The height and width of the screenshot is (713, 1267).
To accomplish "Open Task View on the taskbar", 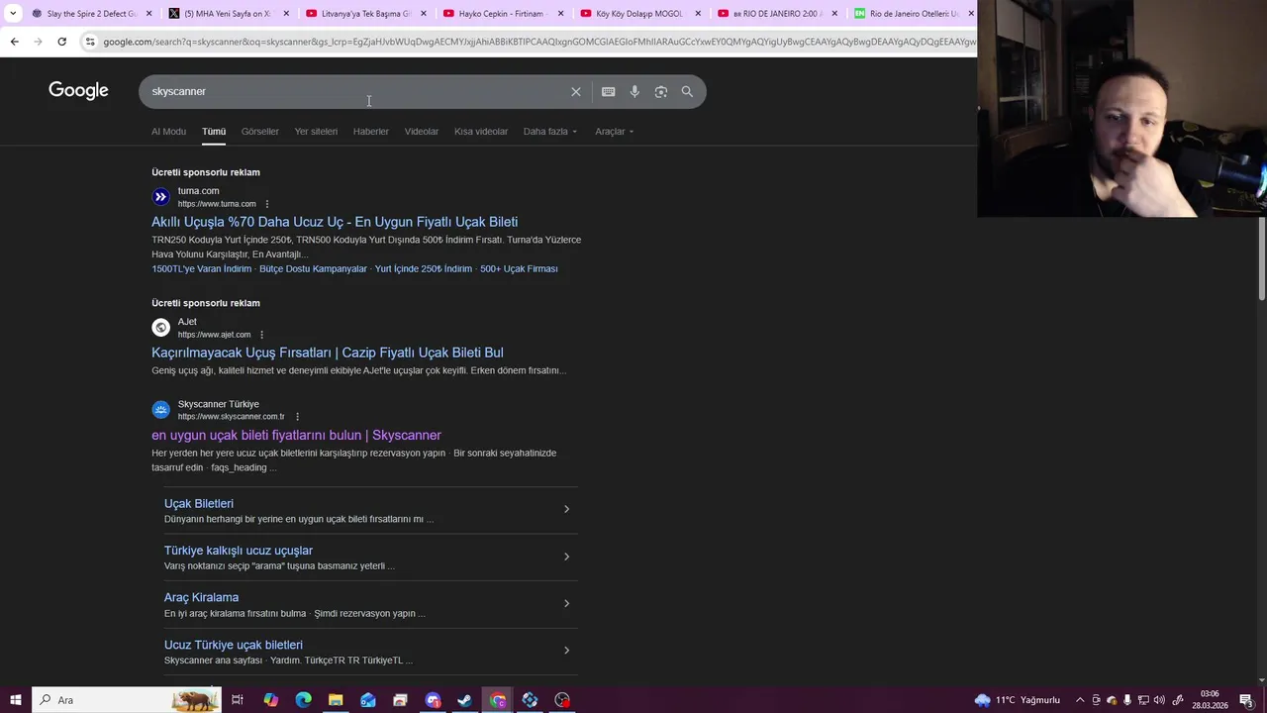I will click(238, 700).
